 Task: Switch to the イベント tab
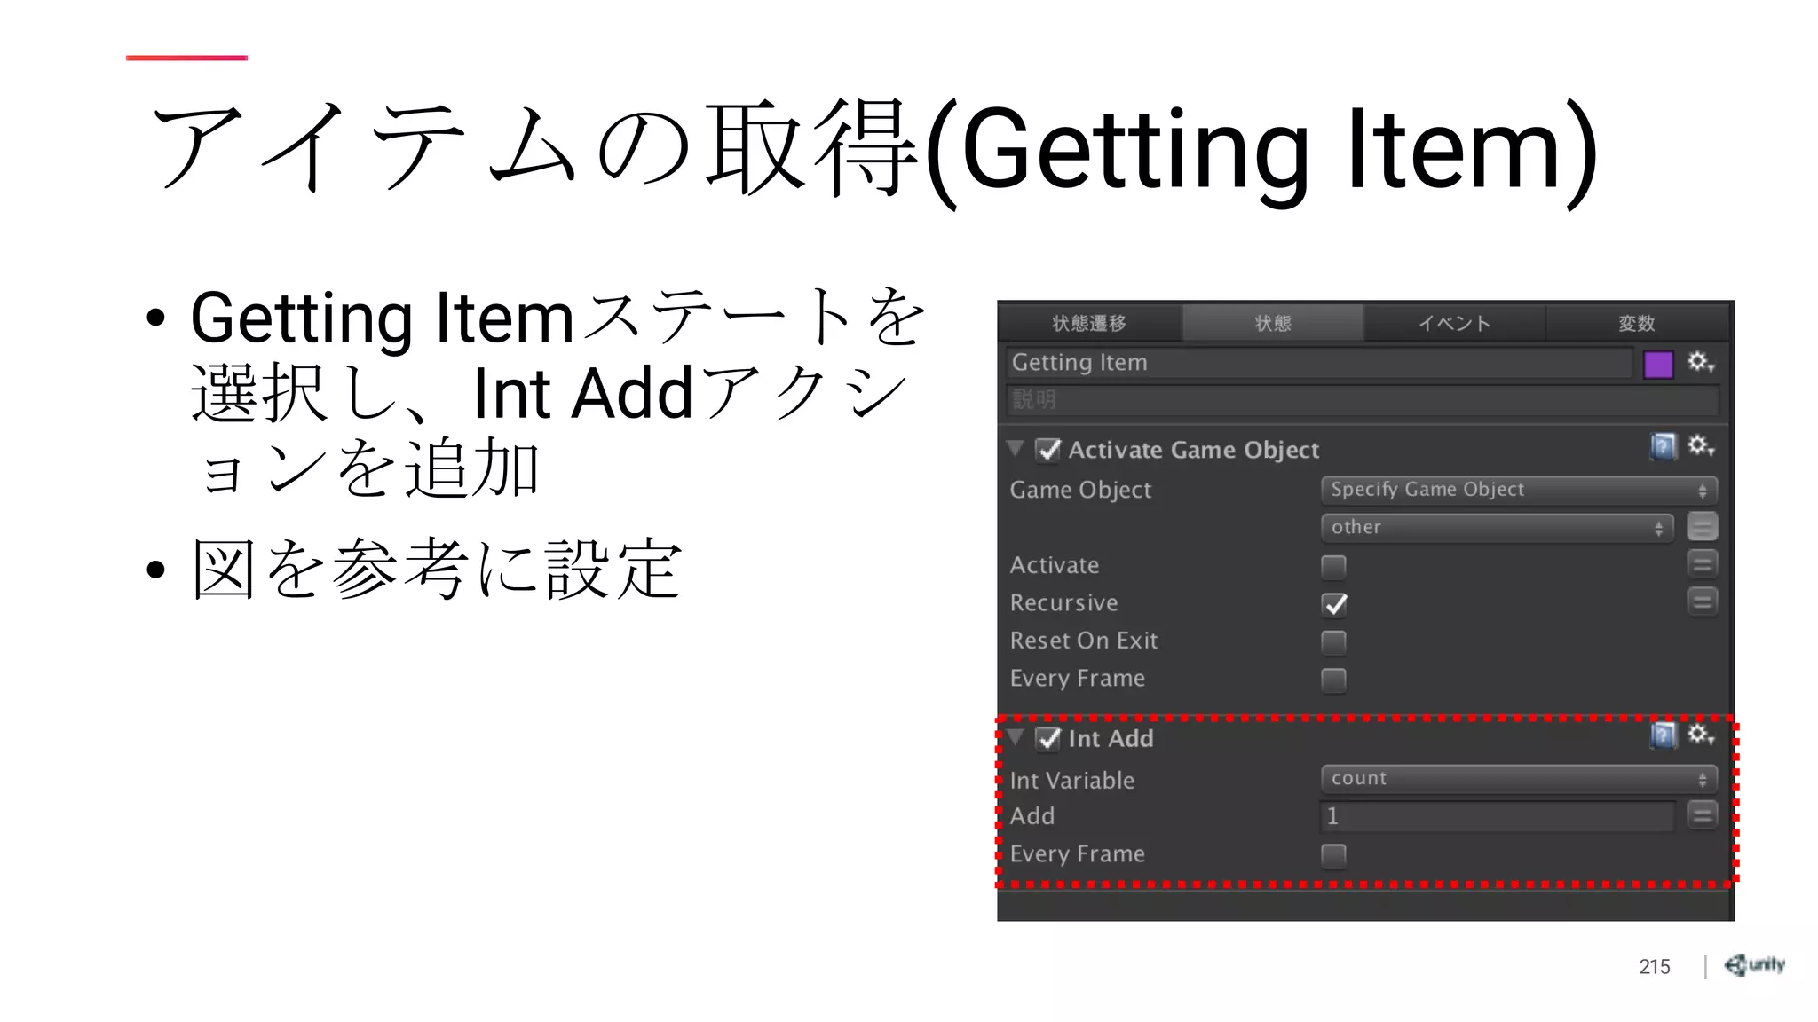pyautogui.click(x=1454, y=324)
